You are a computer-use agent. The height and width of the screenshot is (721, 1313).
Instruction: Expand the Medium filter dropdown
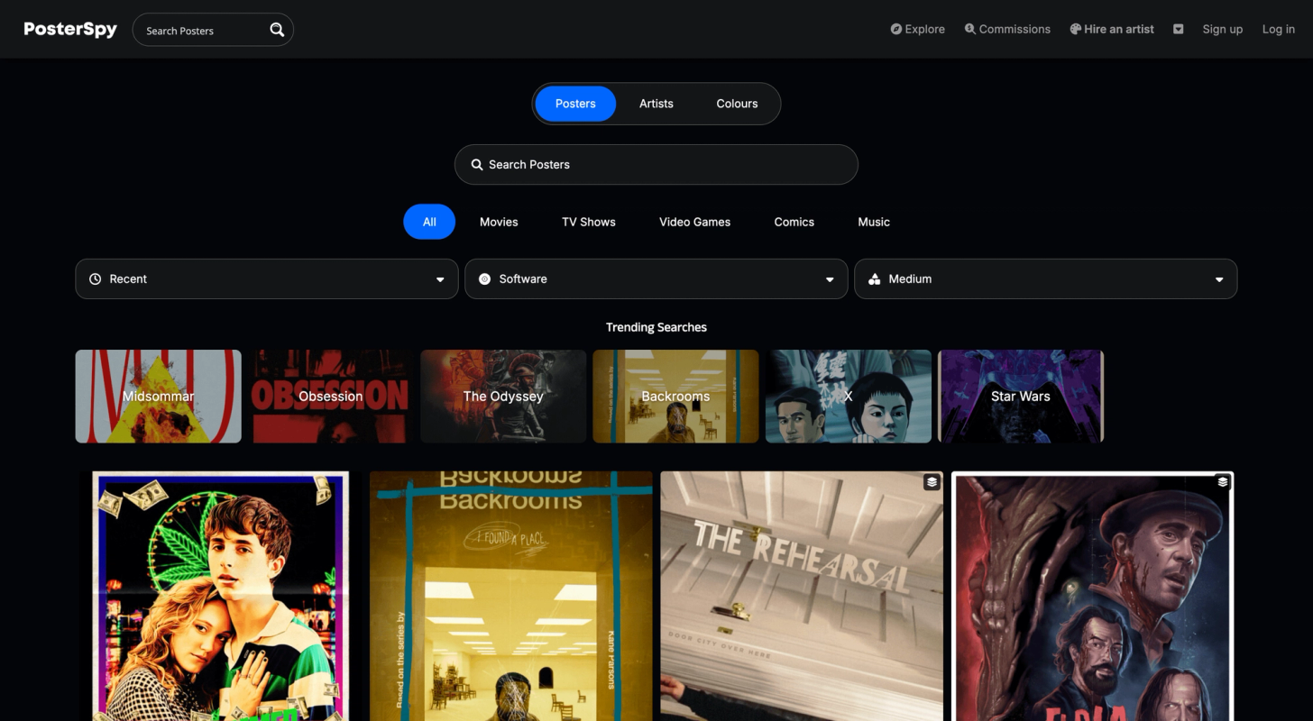1046,279
